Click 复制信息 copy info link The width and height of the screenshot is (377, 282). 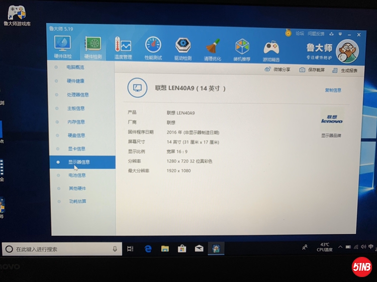click(x=333, y=90)
